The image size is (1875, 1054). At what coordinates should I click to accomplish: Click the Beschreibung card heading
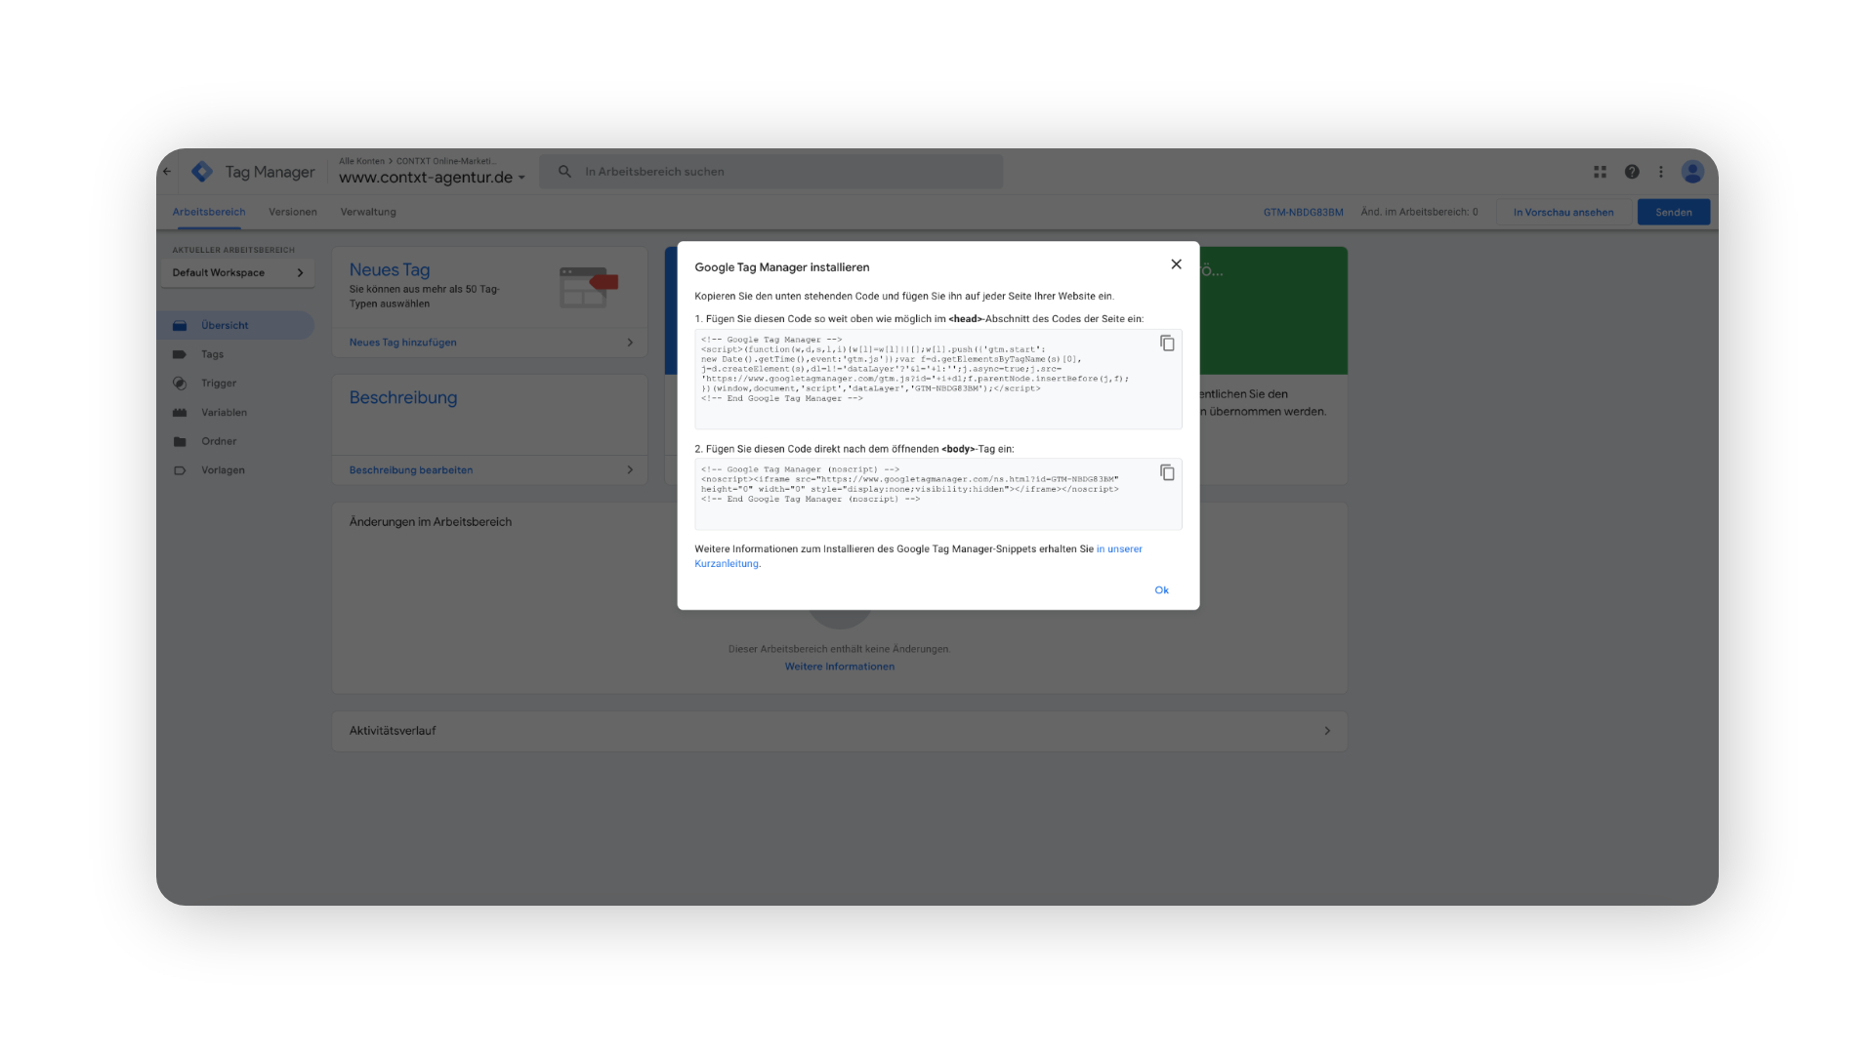coord(403,398)
